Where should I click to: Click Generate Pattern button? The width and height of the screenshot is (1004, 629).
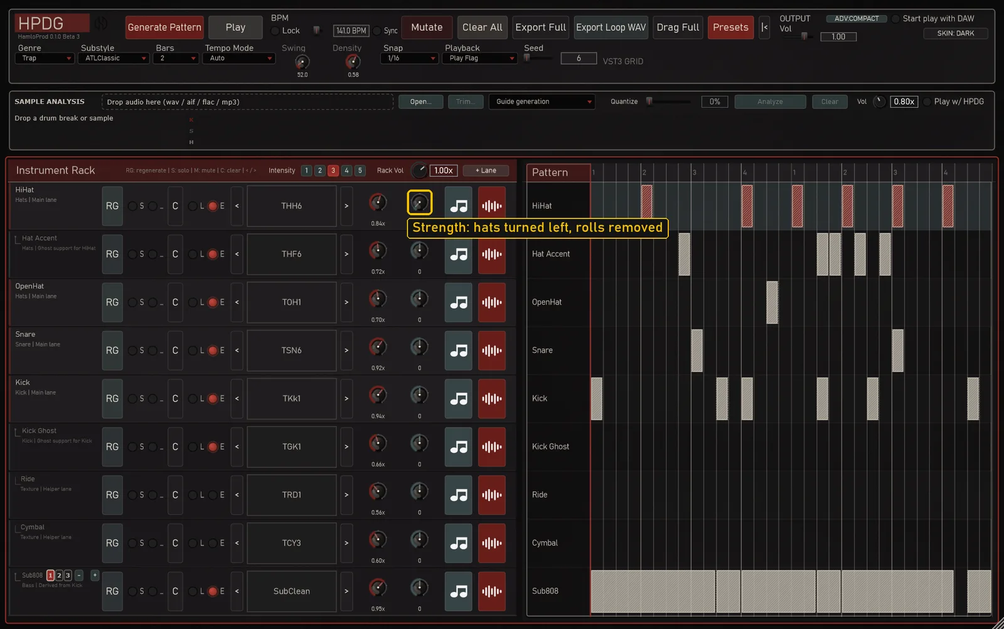coord(164,28)
